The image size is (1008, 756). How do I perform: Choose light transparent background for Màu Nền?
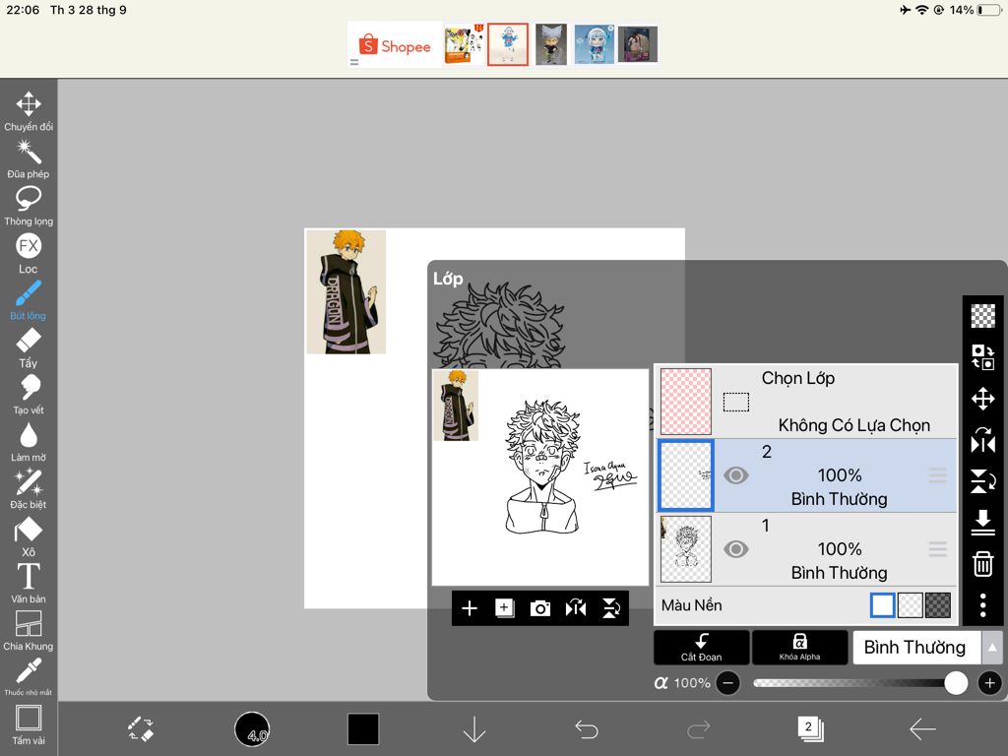coord(910,605)
